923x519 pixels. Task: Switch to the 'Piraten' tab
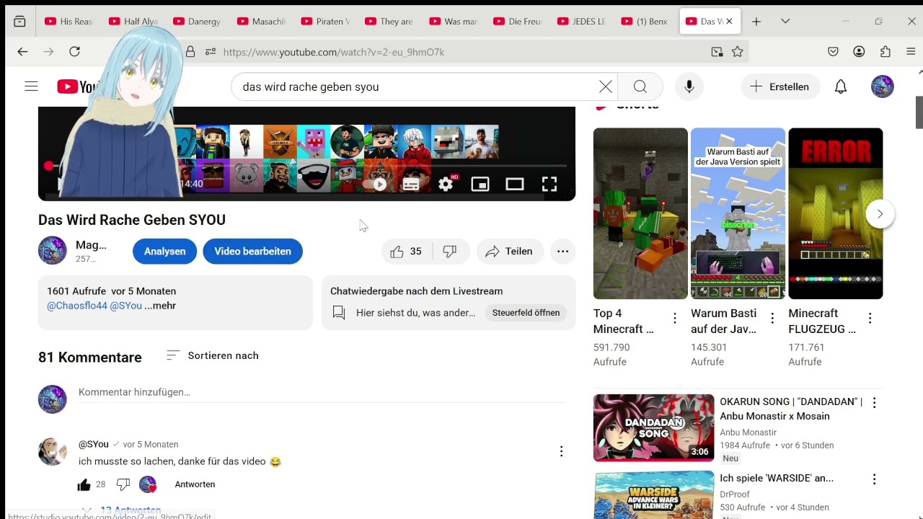pyautogui.click(x=326, y=22)
